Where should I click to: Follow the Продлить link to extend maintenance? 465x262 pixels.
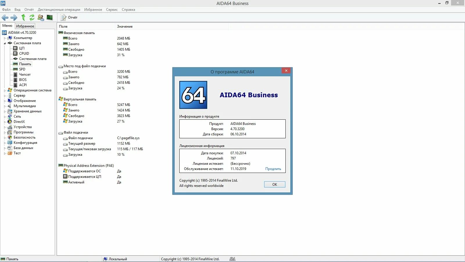click(x=273, y=169)
